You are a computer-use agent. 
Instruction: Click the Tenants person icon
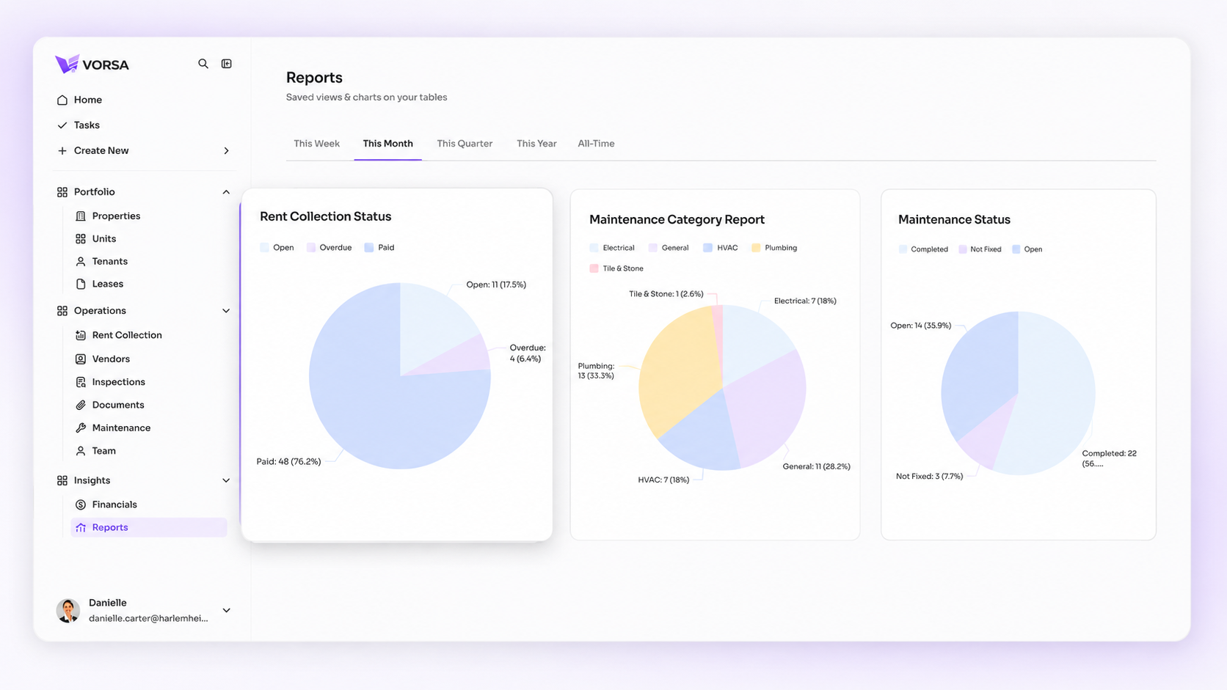coord(81,262)
